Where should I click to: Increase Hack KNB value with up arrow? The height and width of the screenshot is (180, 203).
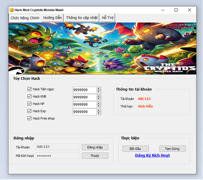pyautogui.click(x=99, y=96)
